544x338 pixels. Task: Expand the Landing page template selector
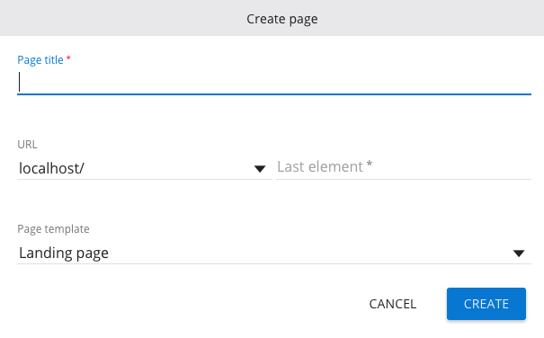point(274,253)
